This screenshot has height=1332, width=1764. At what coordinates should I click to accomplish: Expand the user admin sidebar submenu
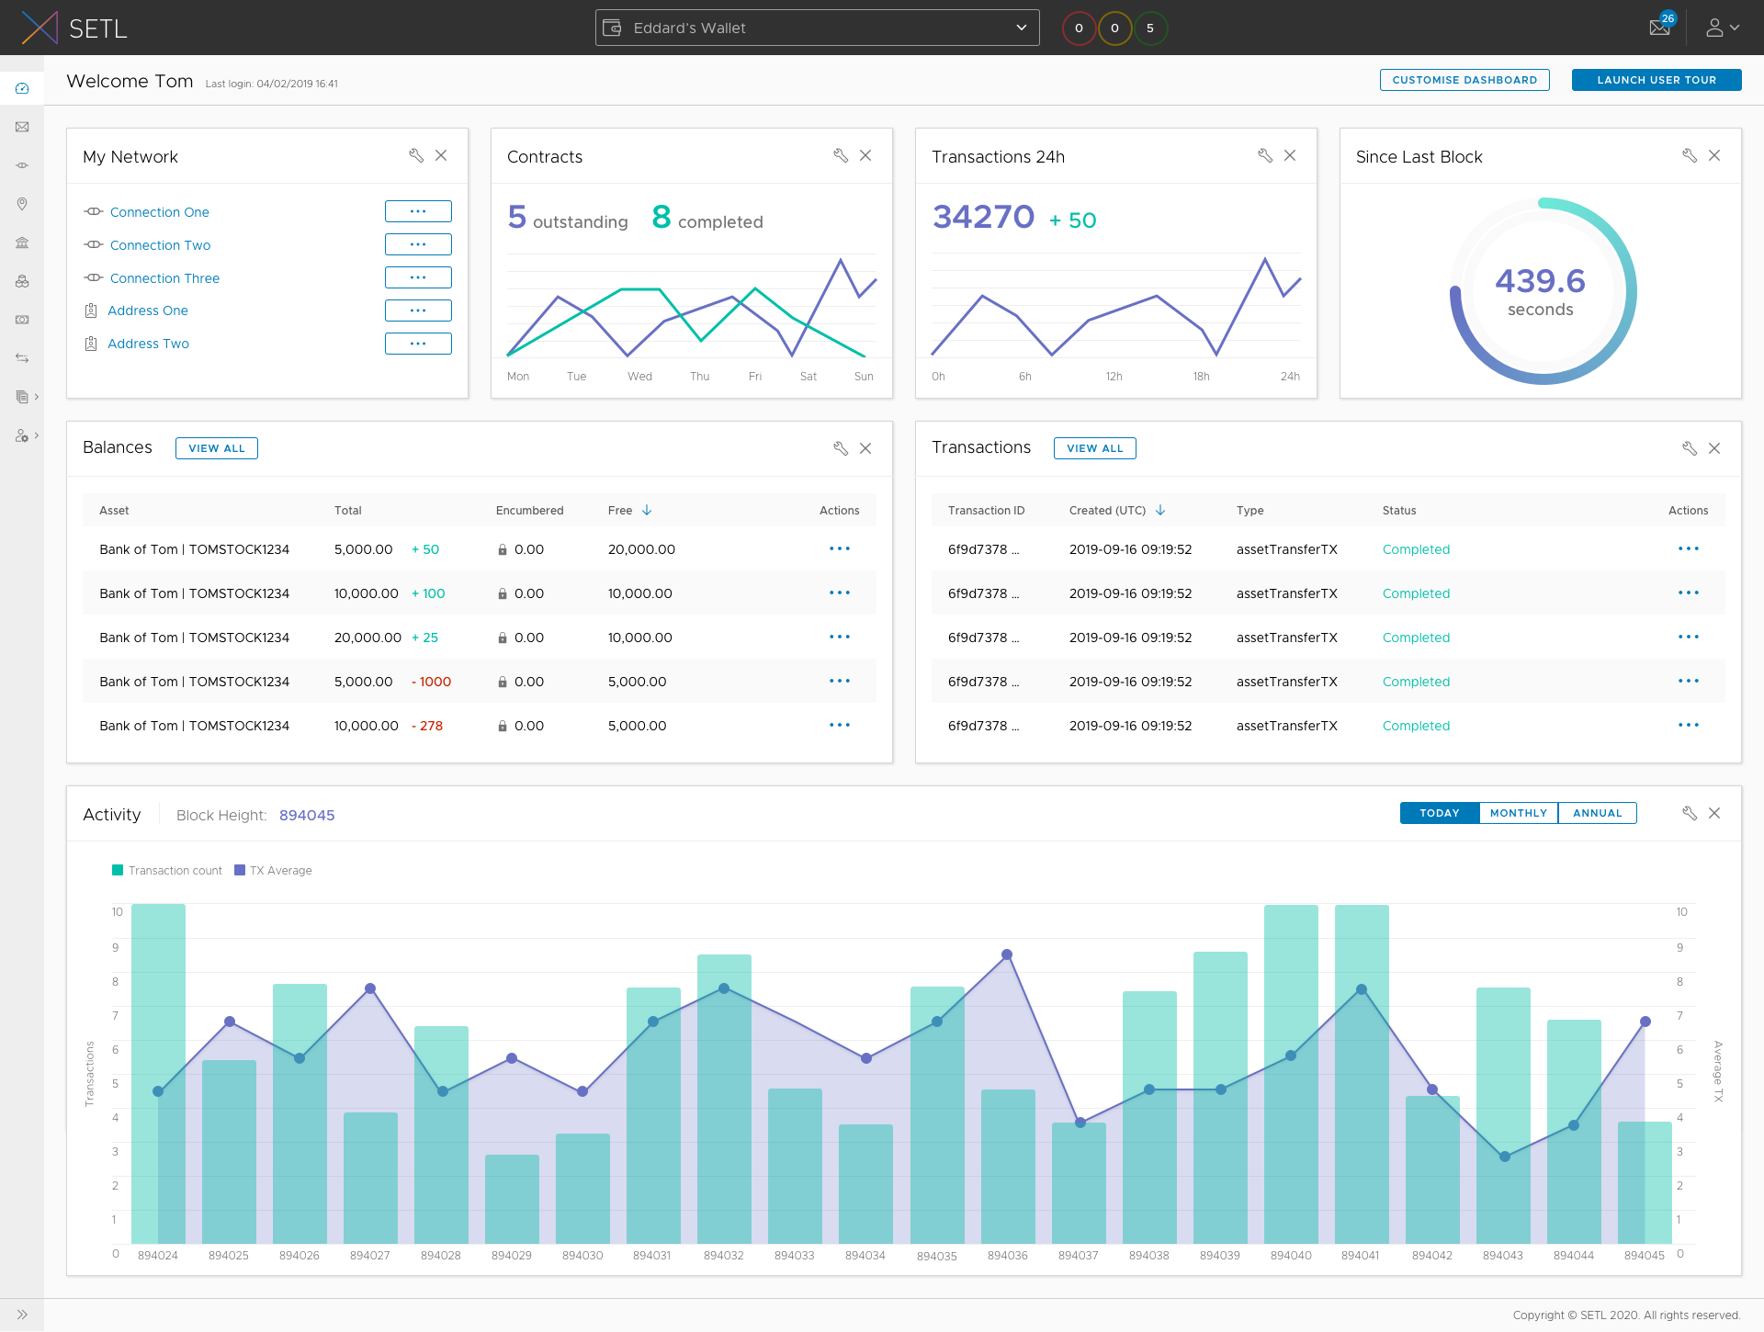coord(37,435)
